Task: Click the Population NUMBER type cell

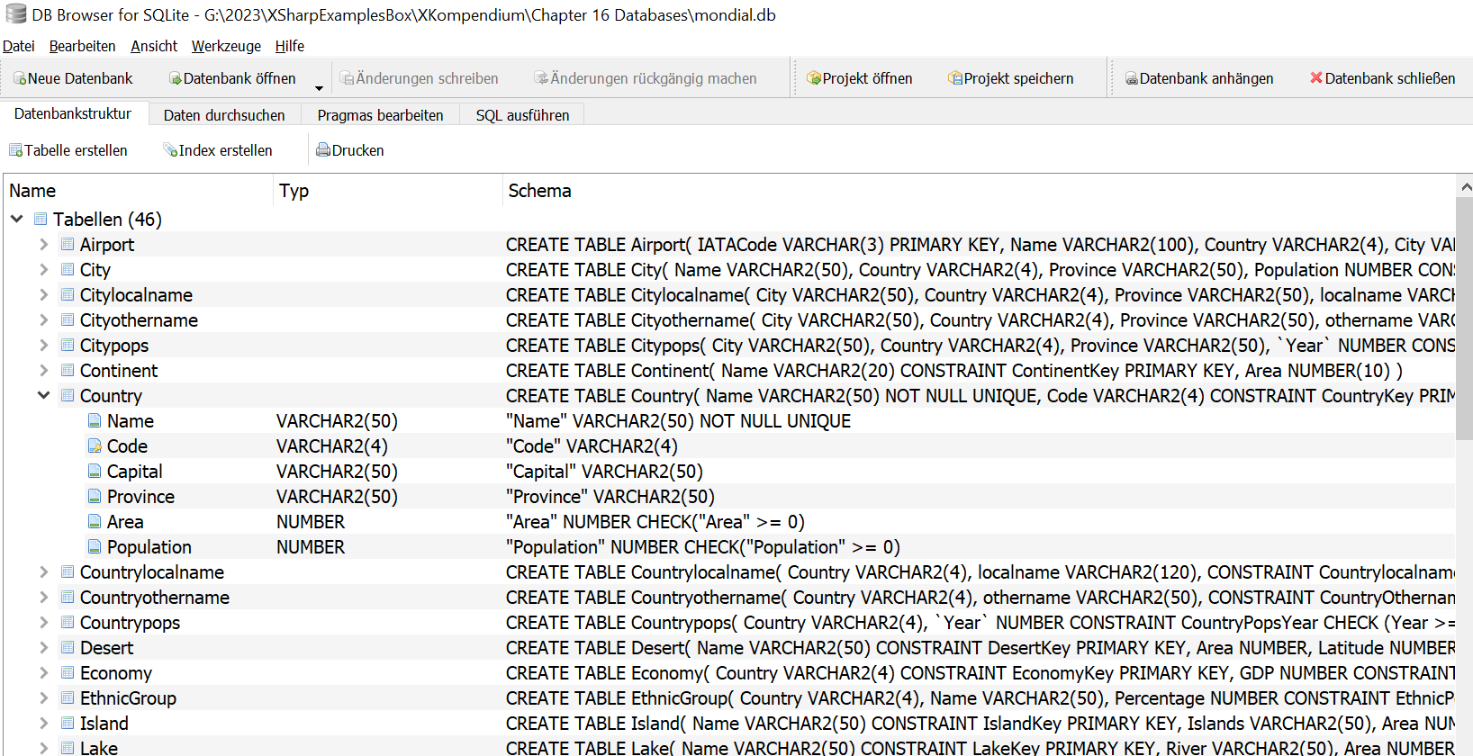Action: [311, 547]
